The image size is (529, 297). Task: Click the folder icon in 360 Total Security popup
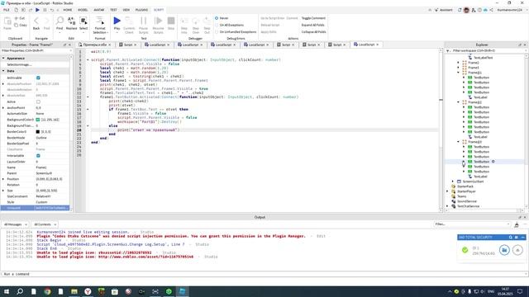504,250
